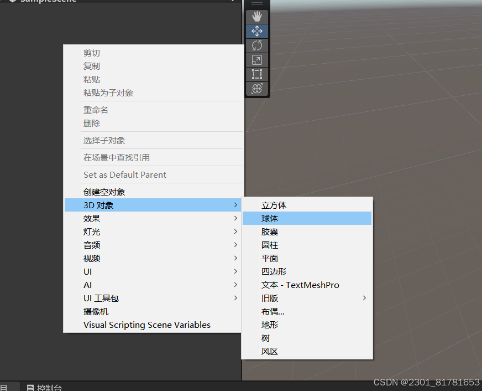Viewport: 482px width, 391px height.
Task: Create a 胶囊 capsule object
Action: pos(307,231)
